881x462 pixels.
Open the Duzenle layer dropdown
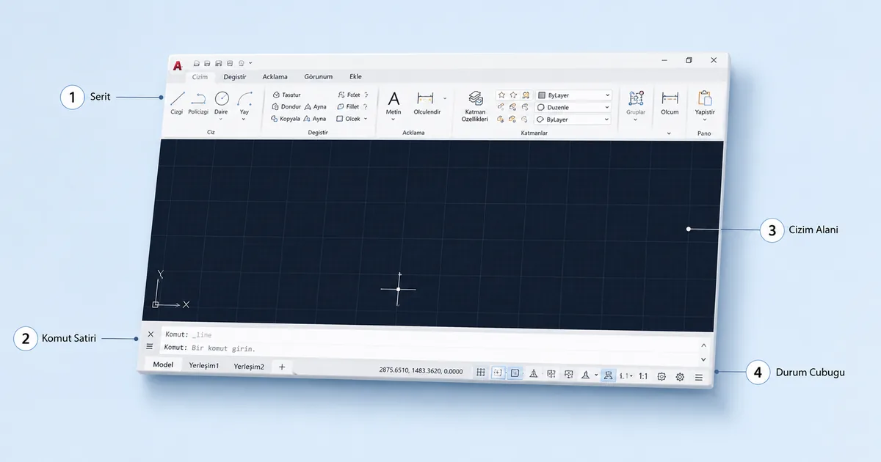point(573,107)
